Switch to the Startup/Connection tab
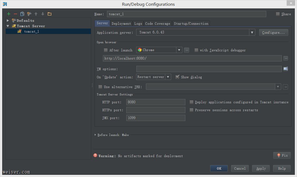Screen dimensions: 297x177 [x=191, y=23]
